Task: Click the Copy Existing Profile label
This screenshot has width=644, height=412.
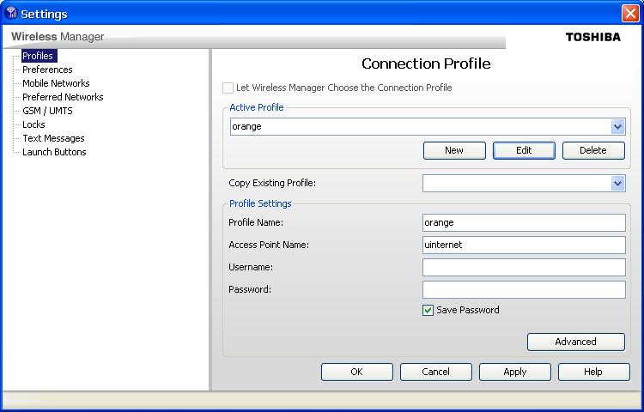Action: tap(272, 183)
